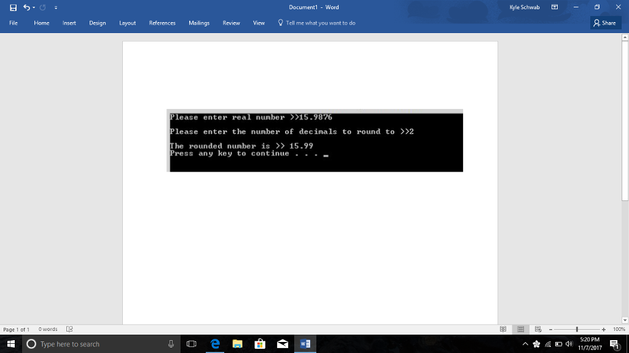Open the word count from status bar
The height and width of the screenshot is (353, 629).
point(48,329)
